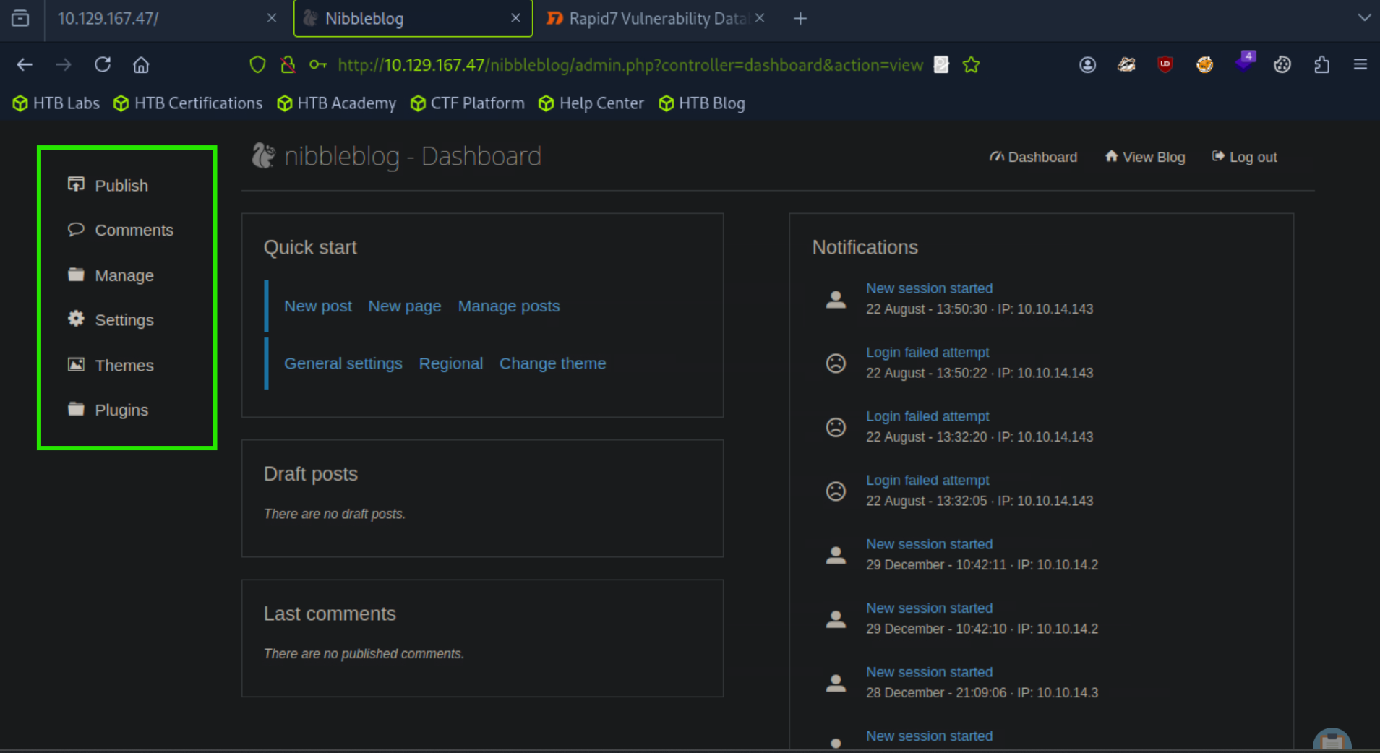
Task: Click the Change theme link
Action: pyautogui.click(x=553, y=363)
